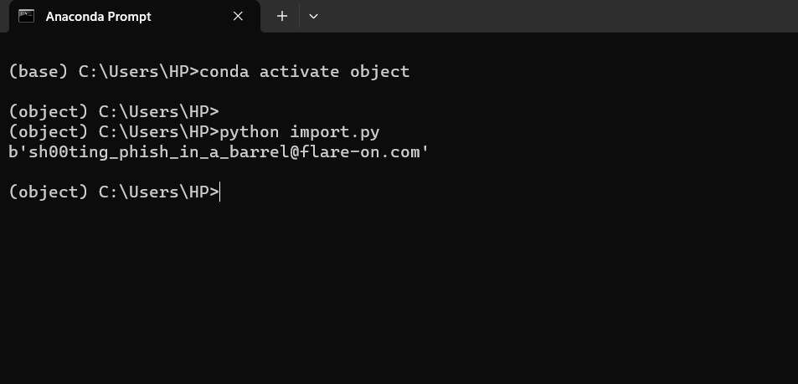Image resolution: width=798 pixels, height=384 pixels.
Task: Click the 'python' word in the command
Action: tap(249, 131)
